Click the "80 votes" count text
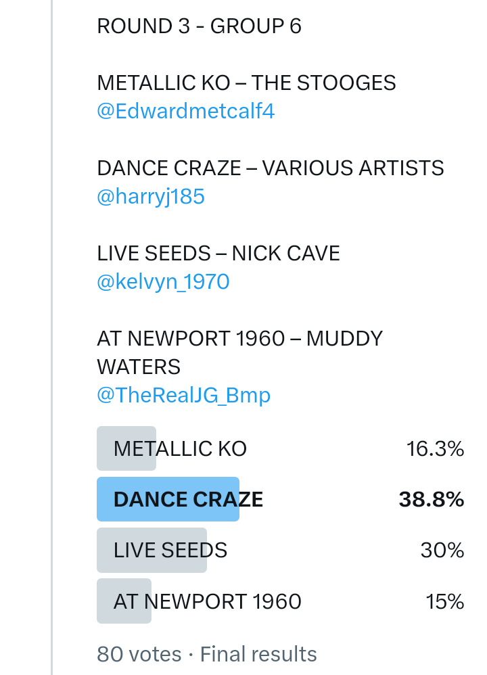 (139, 654)
